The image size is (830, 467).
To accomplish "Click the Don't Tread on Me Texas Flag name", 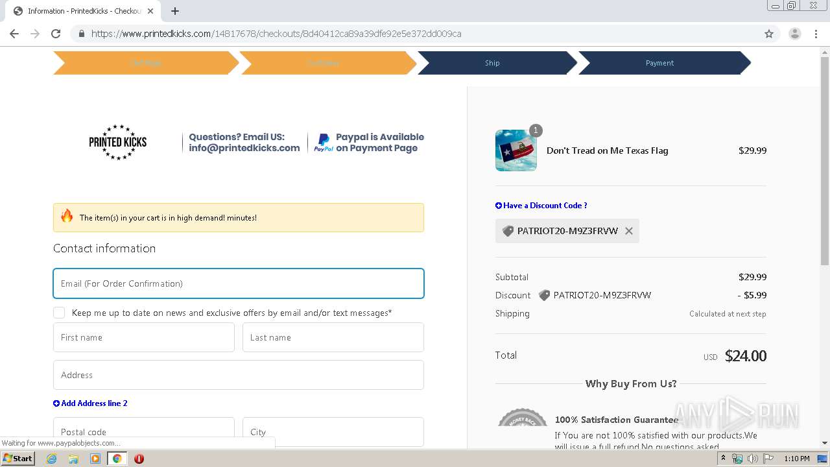I will [x=607, y=150].
